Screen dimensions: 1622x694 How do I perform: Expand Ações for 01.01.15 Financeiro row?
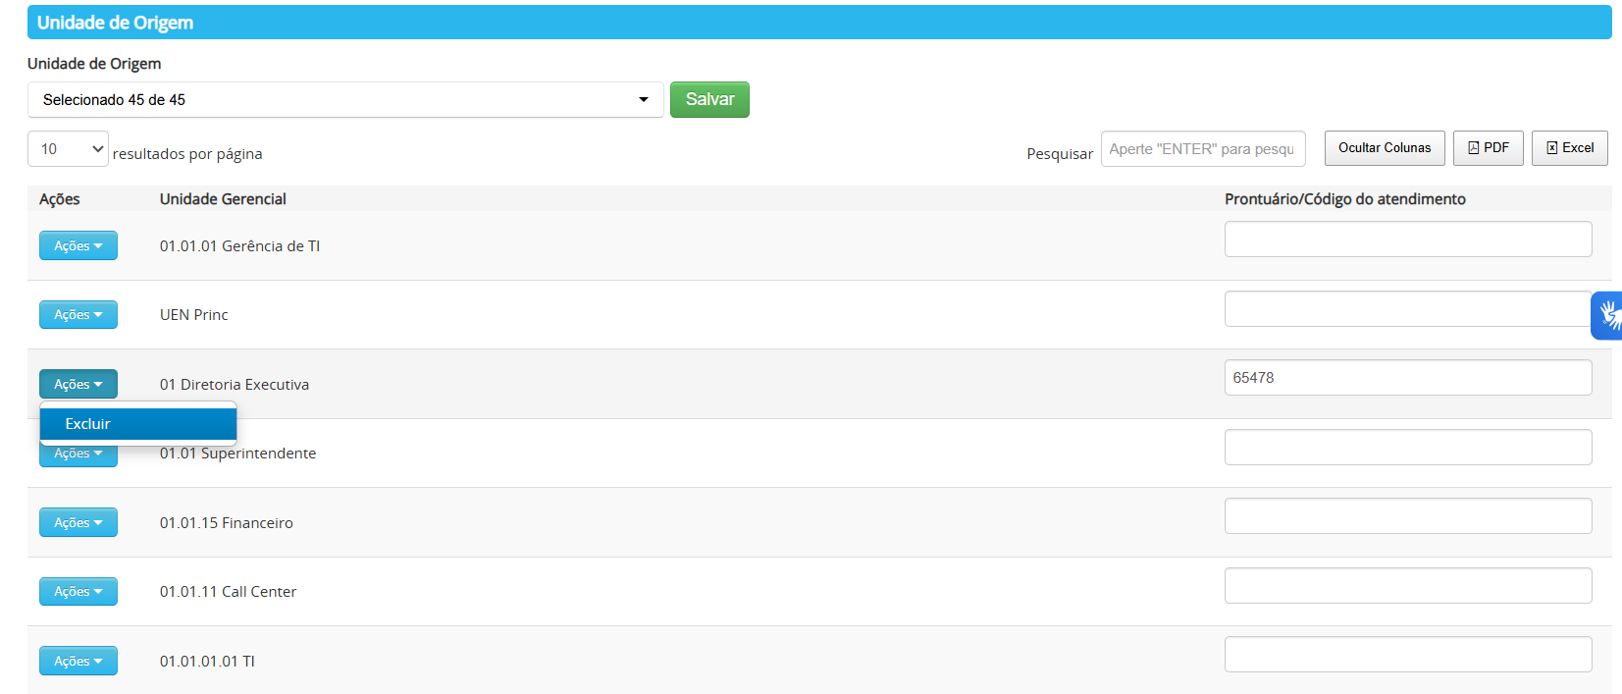78,522
